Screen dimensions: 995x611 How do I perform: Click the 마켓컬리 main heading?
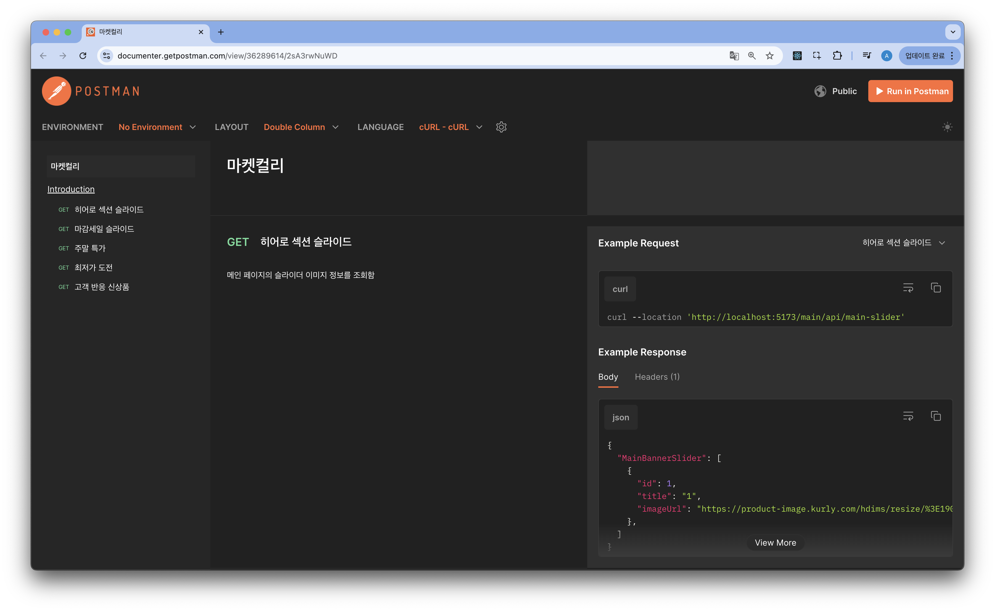(255, 166)
